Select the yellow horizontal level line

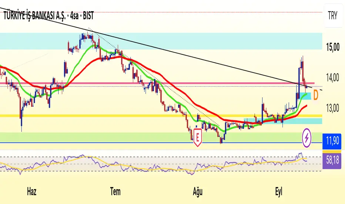[161, 116]
